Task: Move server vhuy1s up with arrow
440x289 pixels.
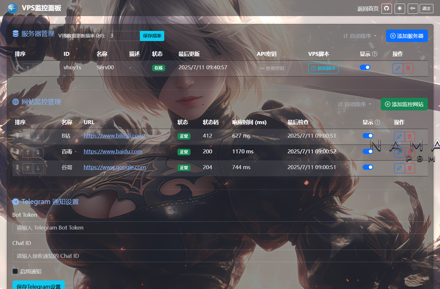Action: 28,68
